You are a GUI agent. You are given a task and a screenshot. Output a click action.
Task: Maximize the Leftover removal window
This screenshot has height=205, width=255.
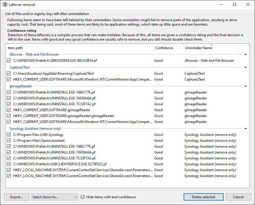click(x=234, y=4)
